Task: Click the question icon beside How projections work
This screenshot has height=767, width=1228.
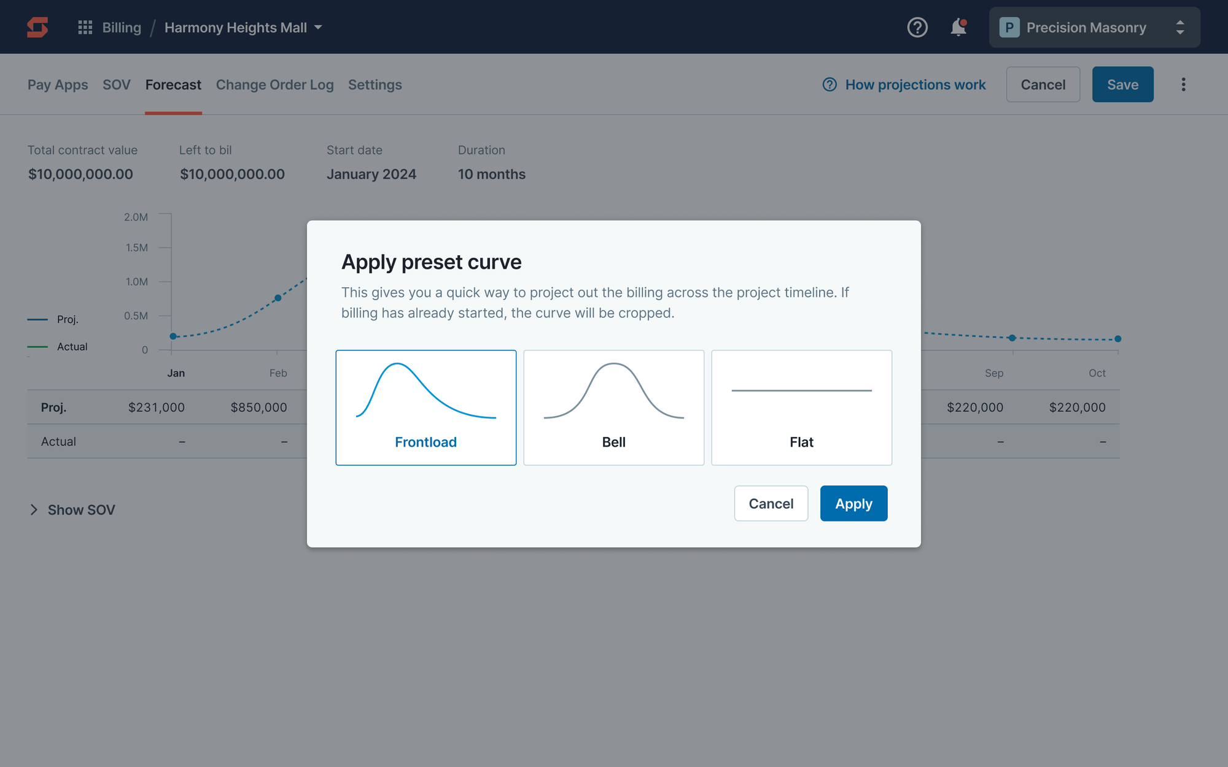Action: click(830, 84)
